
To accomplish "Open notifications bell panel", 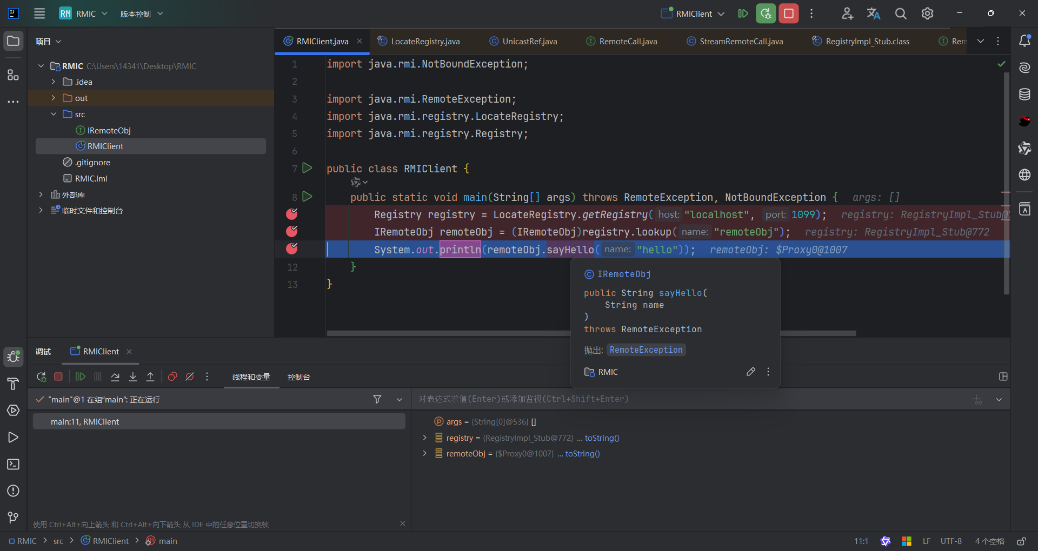I will tap(1024, 41).
